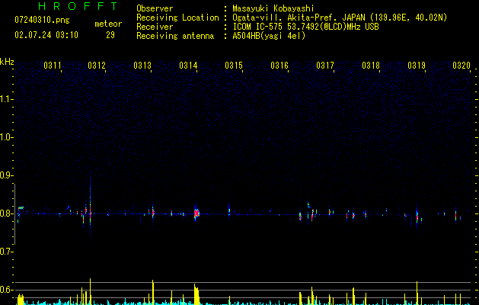Click the yellow intensity bar near 0319
Image resolution: width=479 pixels, height=305 pixels.
(x=417, y=293)
